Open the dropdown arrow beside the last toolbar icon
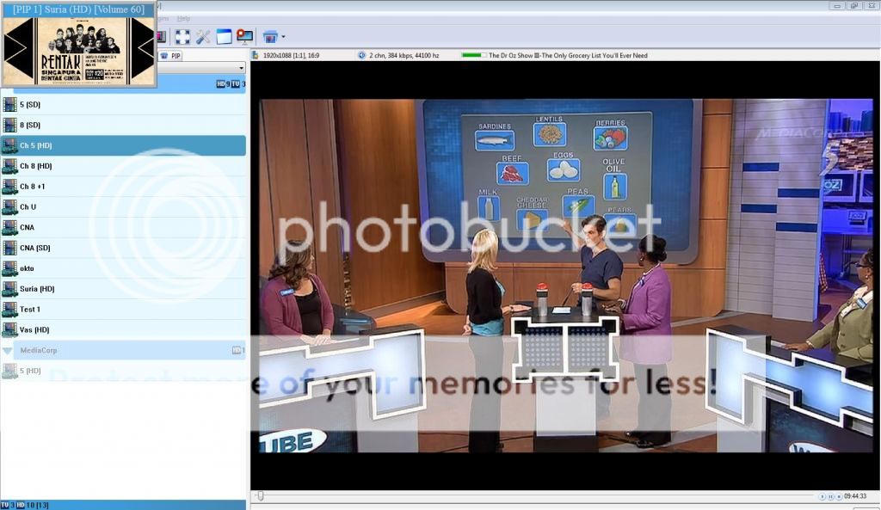 (x=281, y=36)
